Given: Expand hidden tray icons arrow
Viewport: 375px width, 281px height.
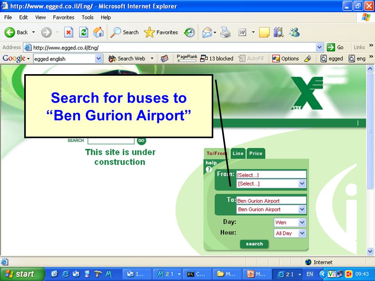Looking at the screenshot, I should click(x=322, y=274).
